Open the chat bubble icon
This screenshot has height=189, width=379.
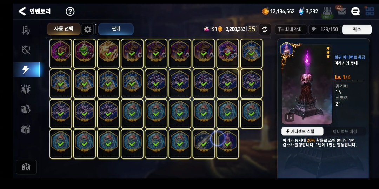pos(355,11)
